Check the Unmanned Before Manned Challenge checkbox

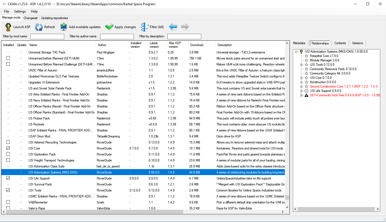(x=8, y=64)
